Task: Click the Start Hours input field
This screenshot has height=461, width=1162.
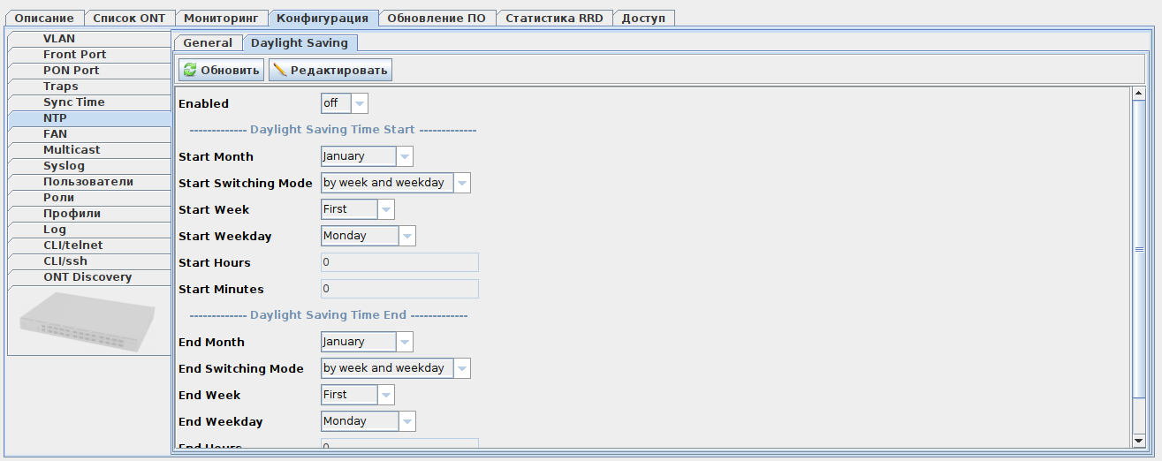Action: click(399, 262)
